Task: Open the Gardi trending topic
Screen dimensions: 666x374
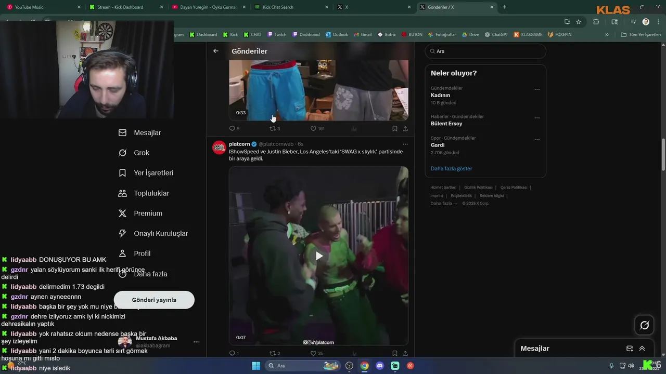Action: click(x=438, y=145)
